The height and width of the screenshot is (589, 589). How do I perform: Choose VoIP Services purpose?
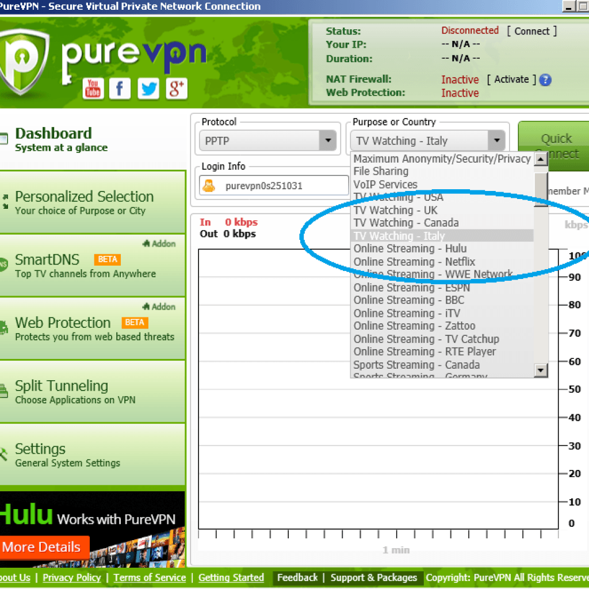(442, 185)
